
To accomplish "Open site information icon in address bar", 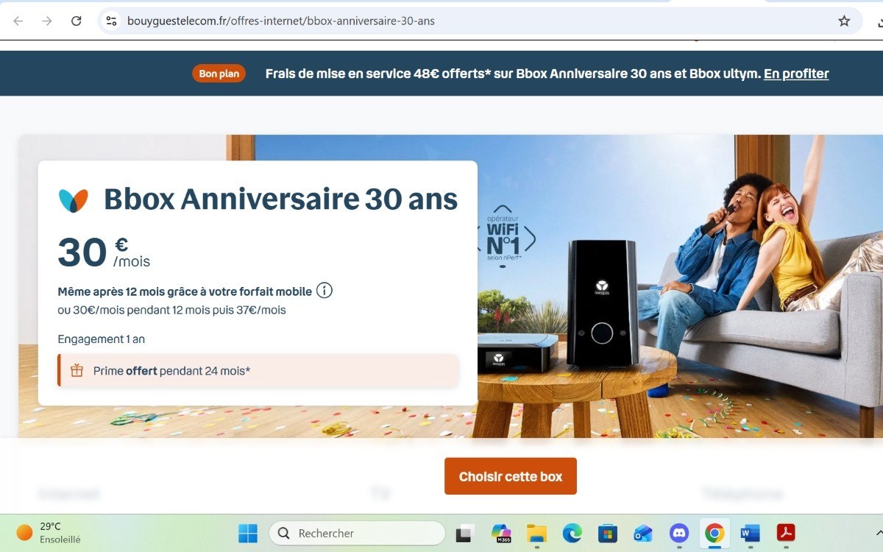I will (111, 21).
